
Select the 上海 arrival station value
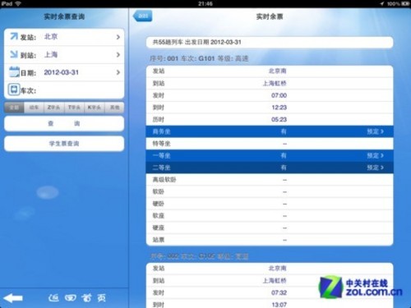pos(51,54)
